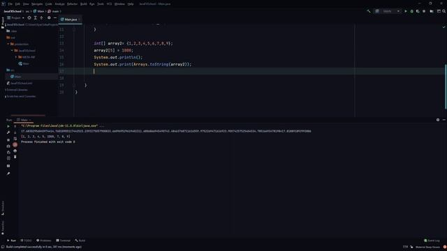Viewport: 447px width, 251px height.
Task: Click the stop square in the Run panel
Action: [8, 139]
